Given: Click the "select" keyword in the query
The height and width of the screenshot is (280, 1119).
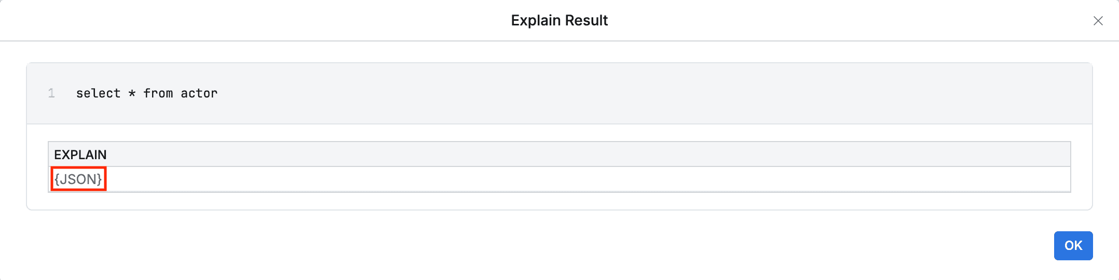Looking at the screenshot, I should tap(98, 93).
